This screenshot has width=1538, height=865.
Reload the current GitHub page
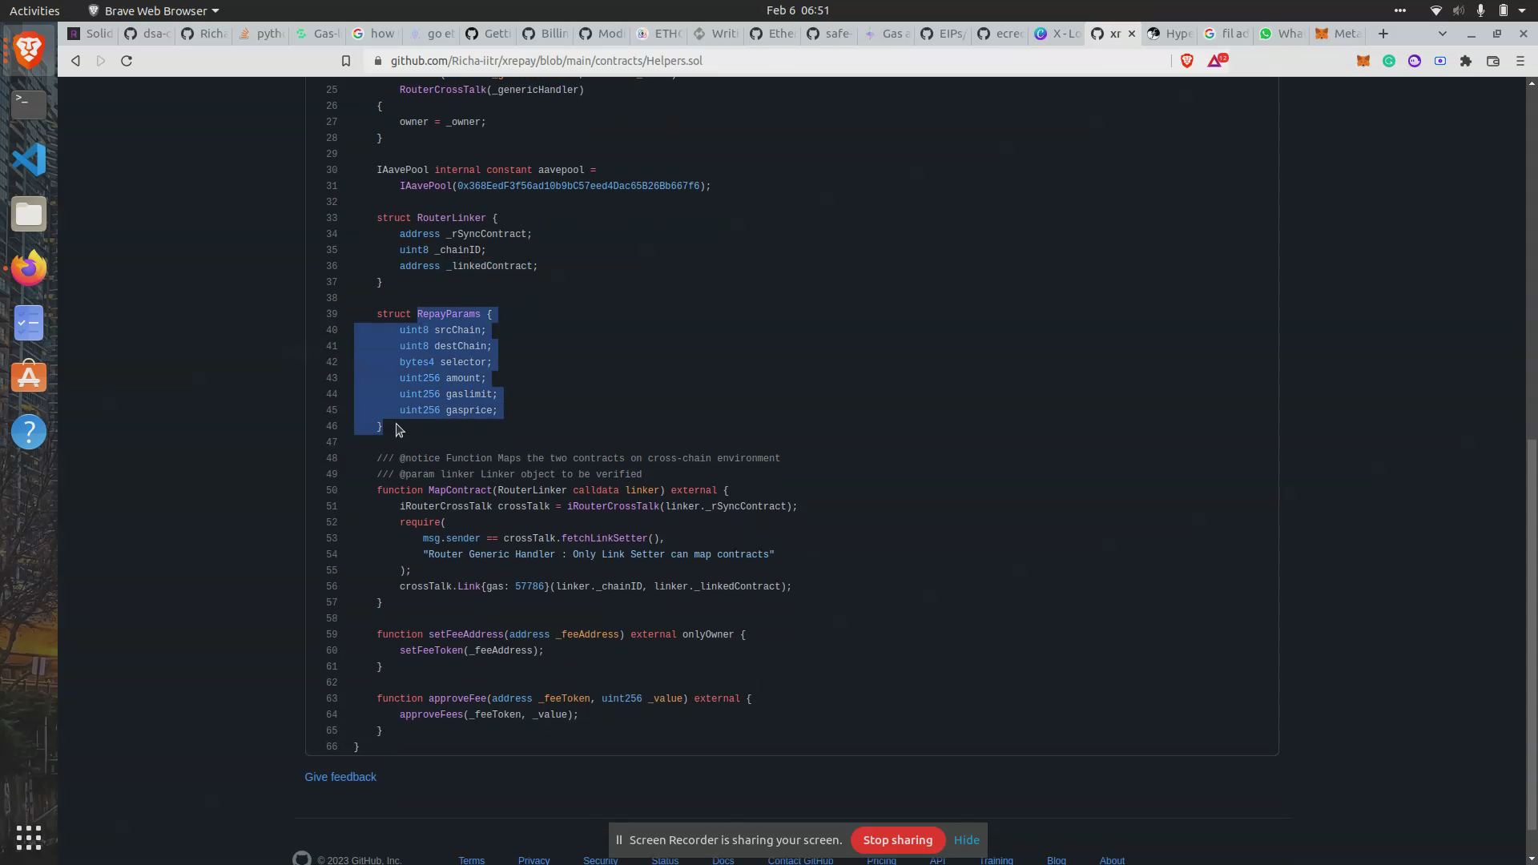(127, 61)
